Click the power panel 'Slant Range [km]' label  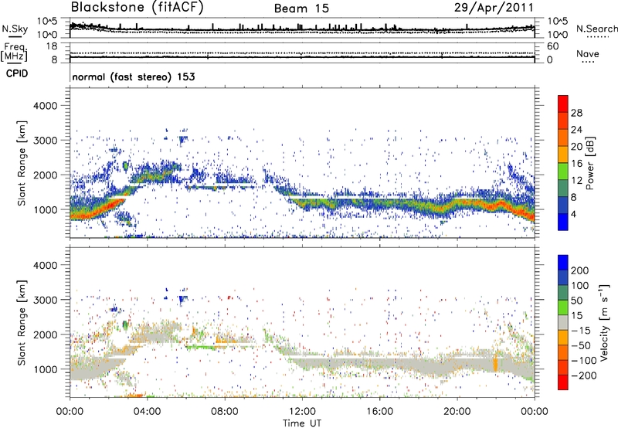click(22, 163)
